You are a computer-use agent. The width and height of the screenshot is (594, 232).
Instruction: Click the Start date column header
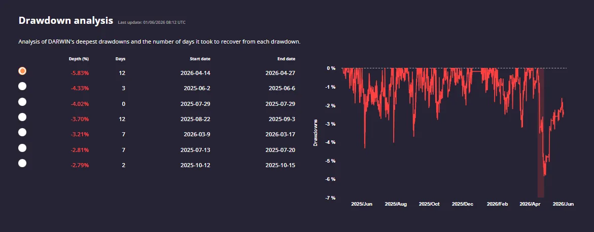point(200,59)
